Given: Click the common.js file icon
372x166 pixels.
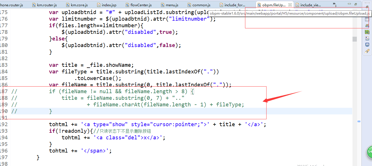Looking at the screenshot, I should click(x=189, y=5).
